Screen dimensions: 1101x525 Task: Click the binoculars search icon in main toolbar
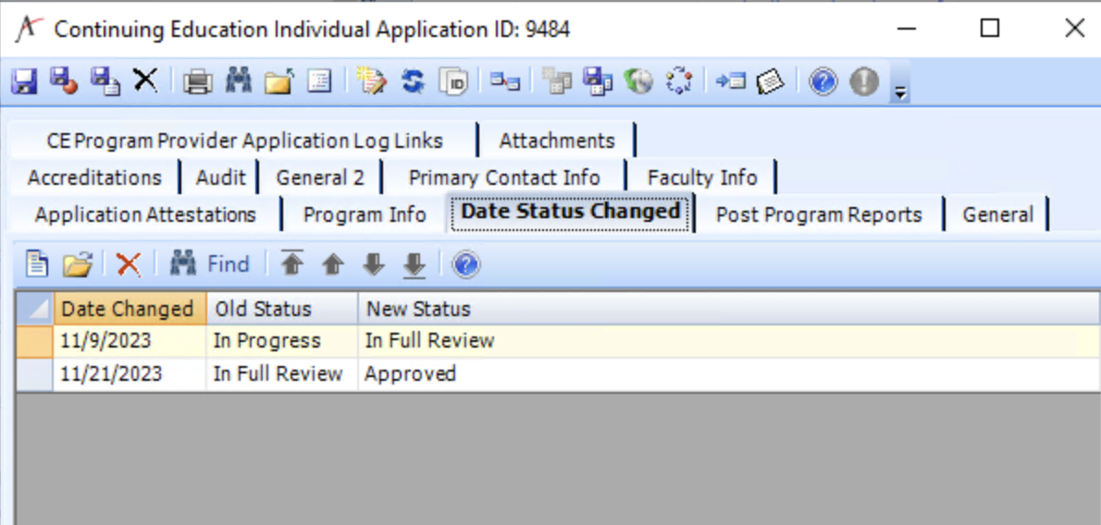pos(238,80)
